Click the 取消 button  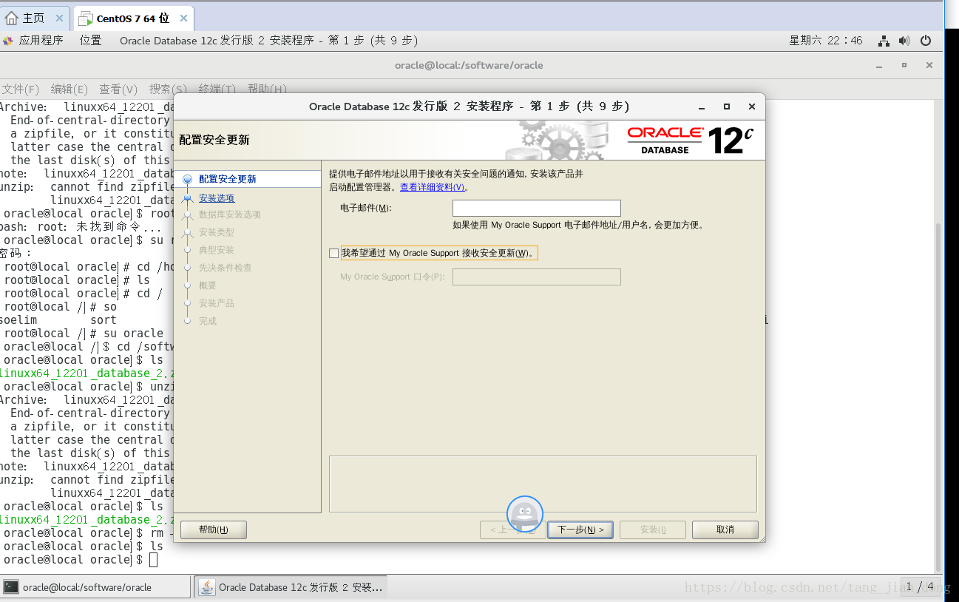(725, 530)
